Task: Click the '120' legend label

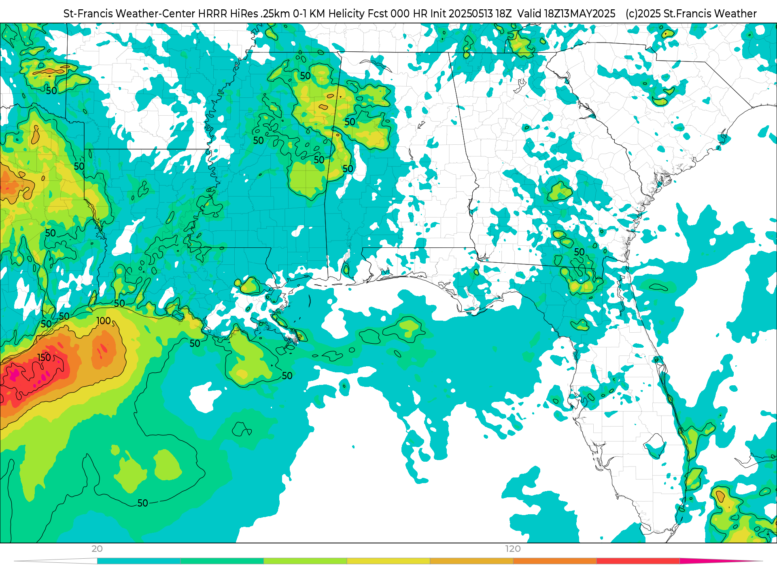Action: tap(513, 549)
